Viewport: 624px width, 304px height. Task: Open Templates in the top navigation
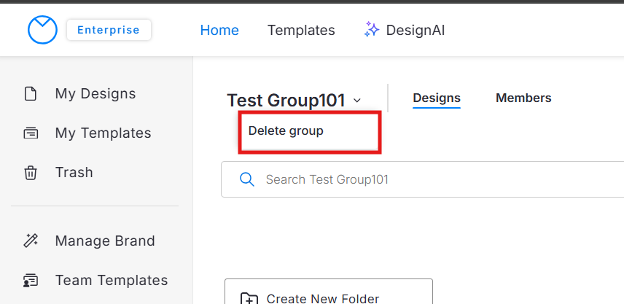pyautogui.click(x=301, y=30)
